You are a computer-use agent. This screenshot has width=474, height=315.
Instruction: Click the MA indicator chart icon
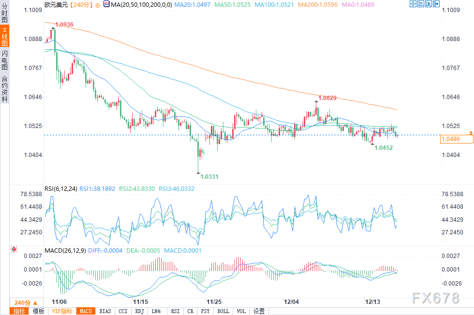pyautogui.click(x=106, y=4)
